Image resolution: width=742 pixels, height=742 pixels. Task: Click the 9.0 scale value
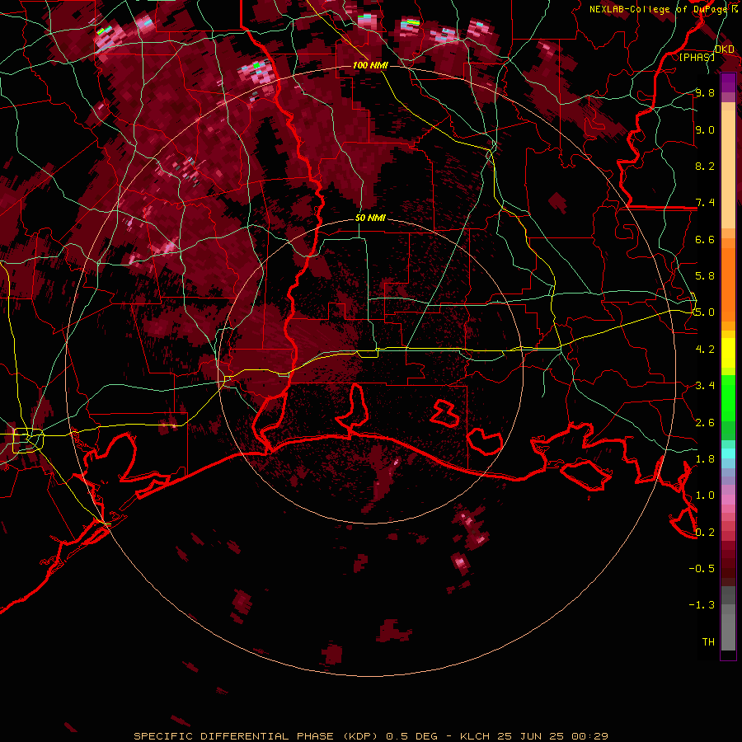705,129
